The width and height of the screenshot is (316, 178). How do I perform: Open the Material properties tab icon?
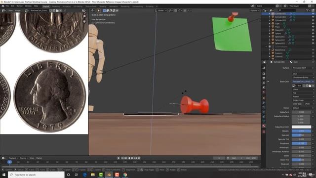[x=264, y=126]
